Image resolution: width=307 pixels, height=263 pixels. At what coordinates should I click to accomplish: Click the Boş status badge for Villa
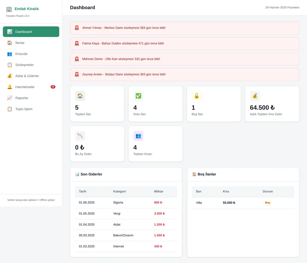click(268, 203)
